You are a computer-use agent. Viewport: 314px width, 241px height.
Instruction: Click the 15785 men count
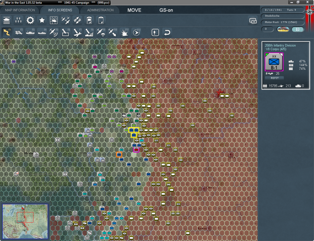click(x=273, y=86)
